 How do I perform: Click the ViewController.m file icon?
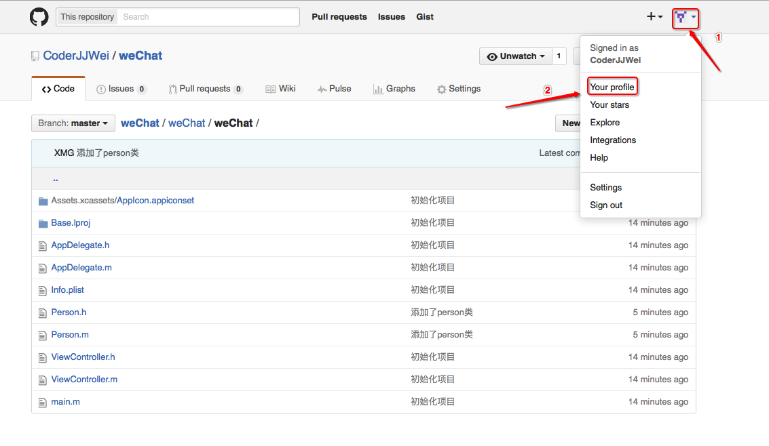(43, 380)
